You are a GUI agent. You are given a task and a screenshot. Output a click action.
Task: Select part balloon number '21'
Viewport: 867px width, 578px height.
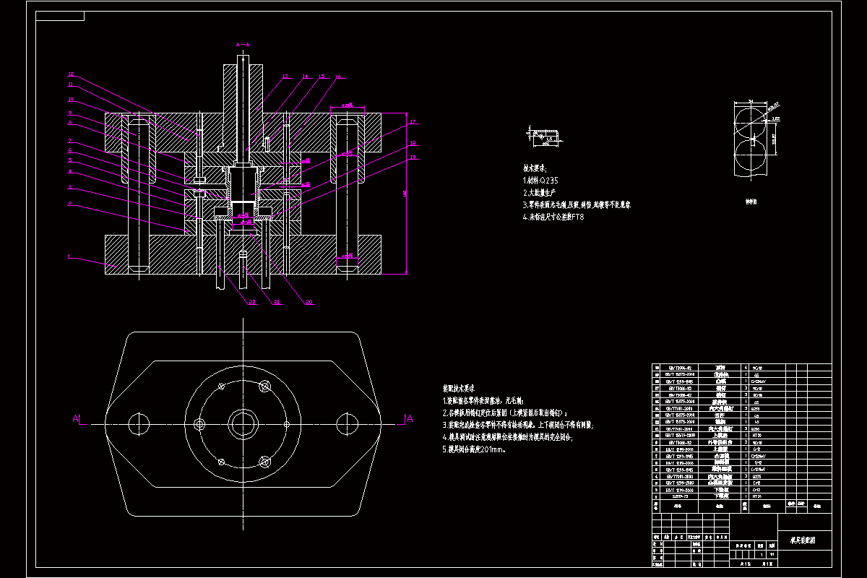point(277,302)
